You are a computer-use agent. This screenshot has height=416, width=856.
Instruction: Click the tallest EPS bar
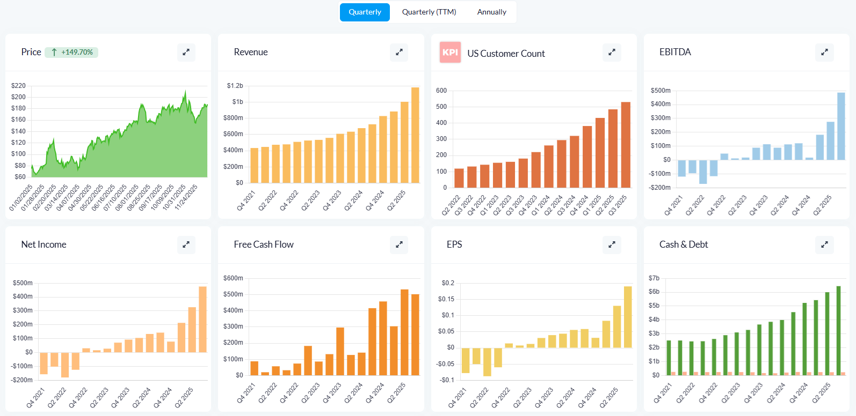point(628,317)
